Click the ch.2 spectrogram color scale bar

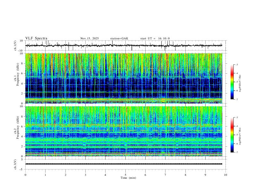point(232,135)
